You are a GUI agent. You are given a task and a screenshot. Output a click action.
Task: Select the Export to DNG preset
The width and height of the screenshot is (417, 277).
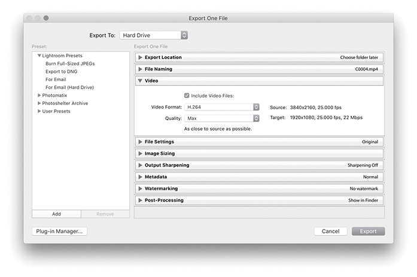click(x=62, y=72)
